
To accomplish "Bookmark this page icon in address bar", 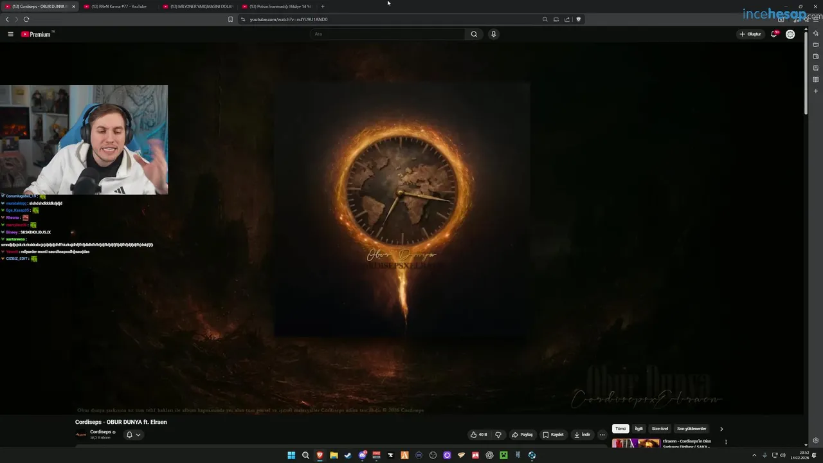I will click(230, 19).
